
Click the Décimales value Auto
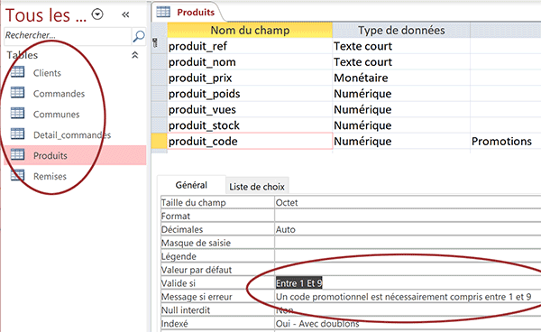click(x=408, y=229)
